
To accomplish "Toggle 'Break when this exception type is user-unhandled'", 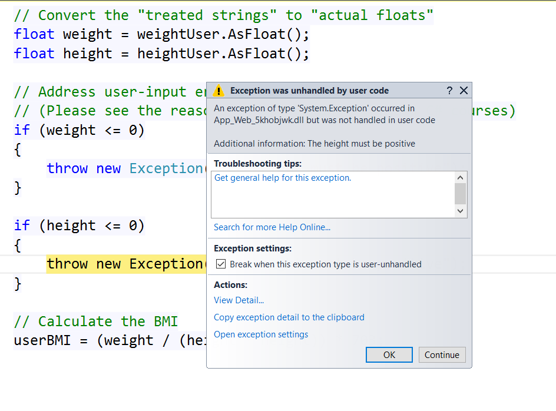I will [221, 264].
